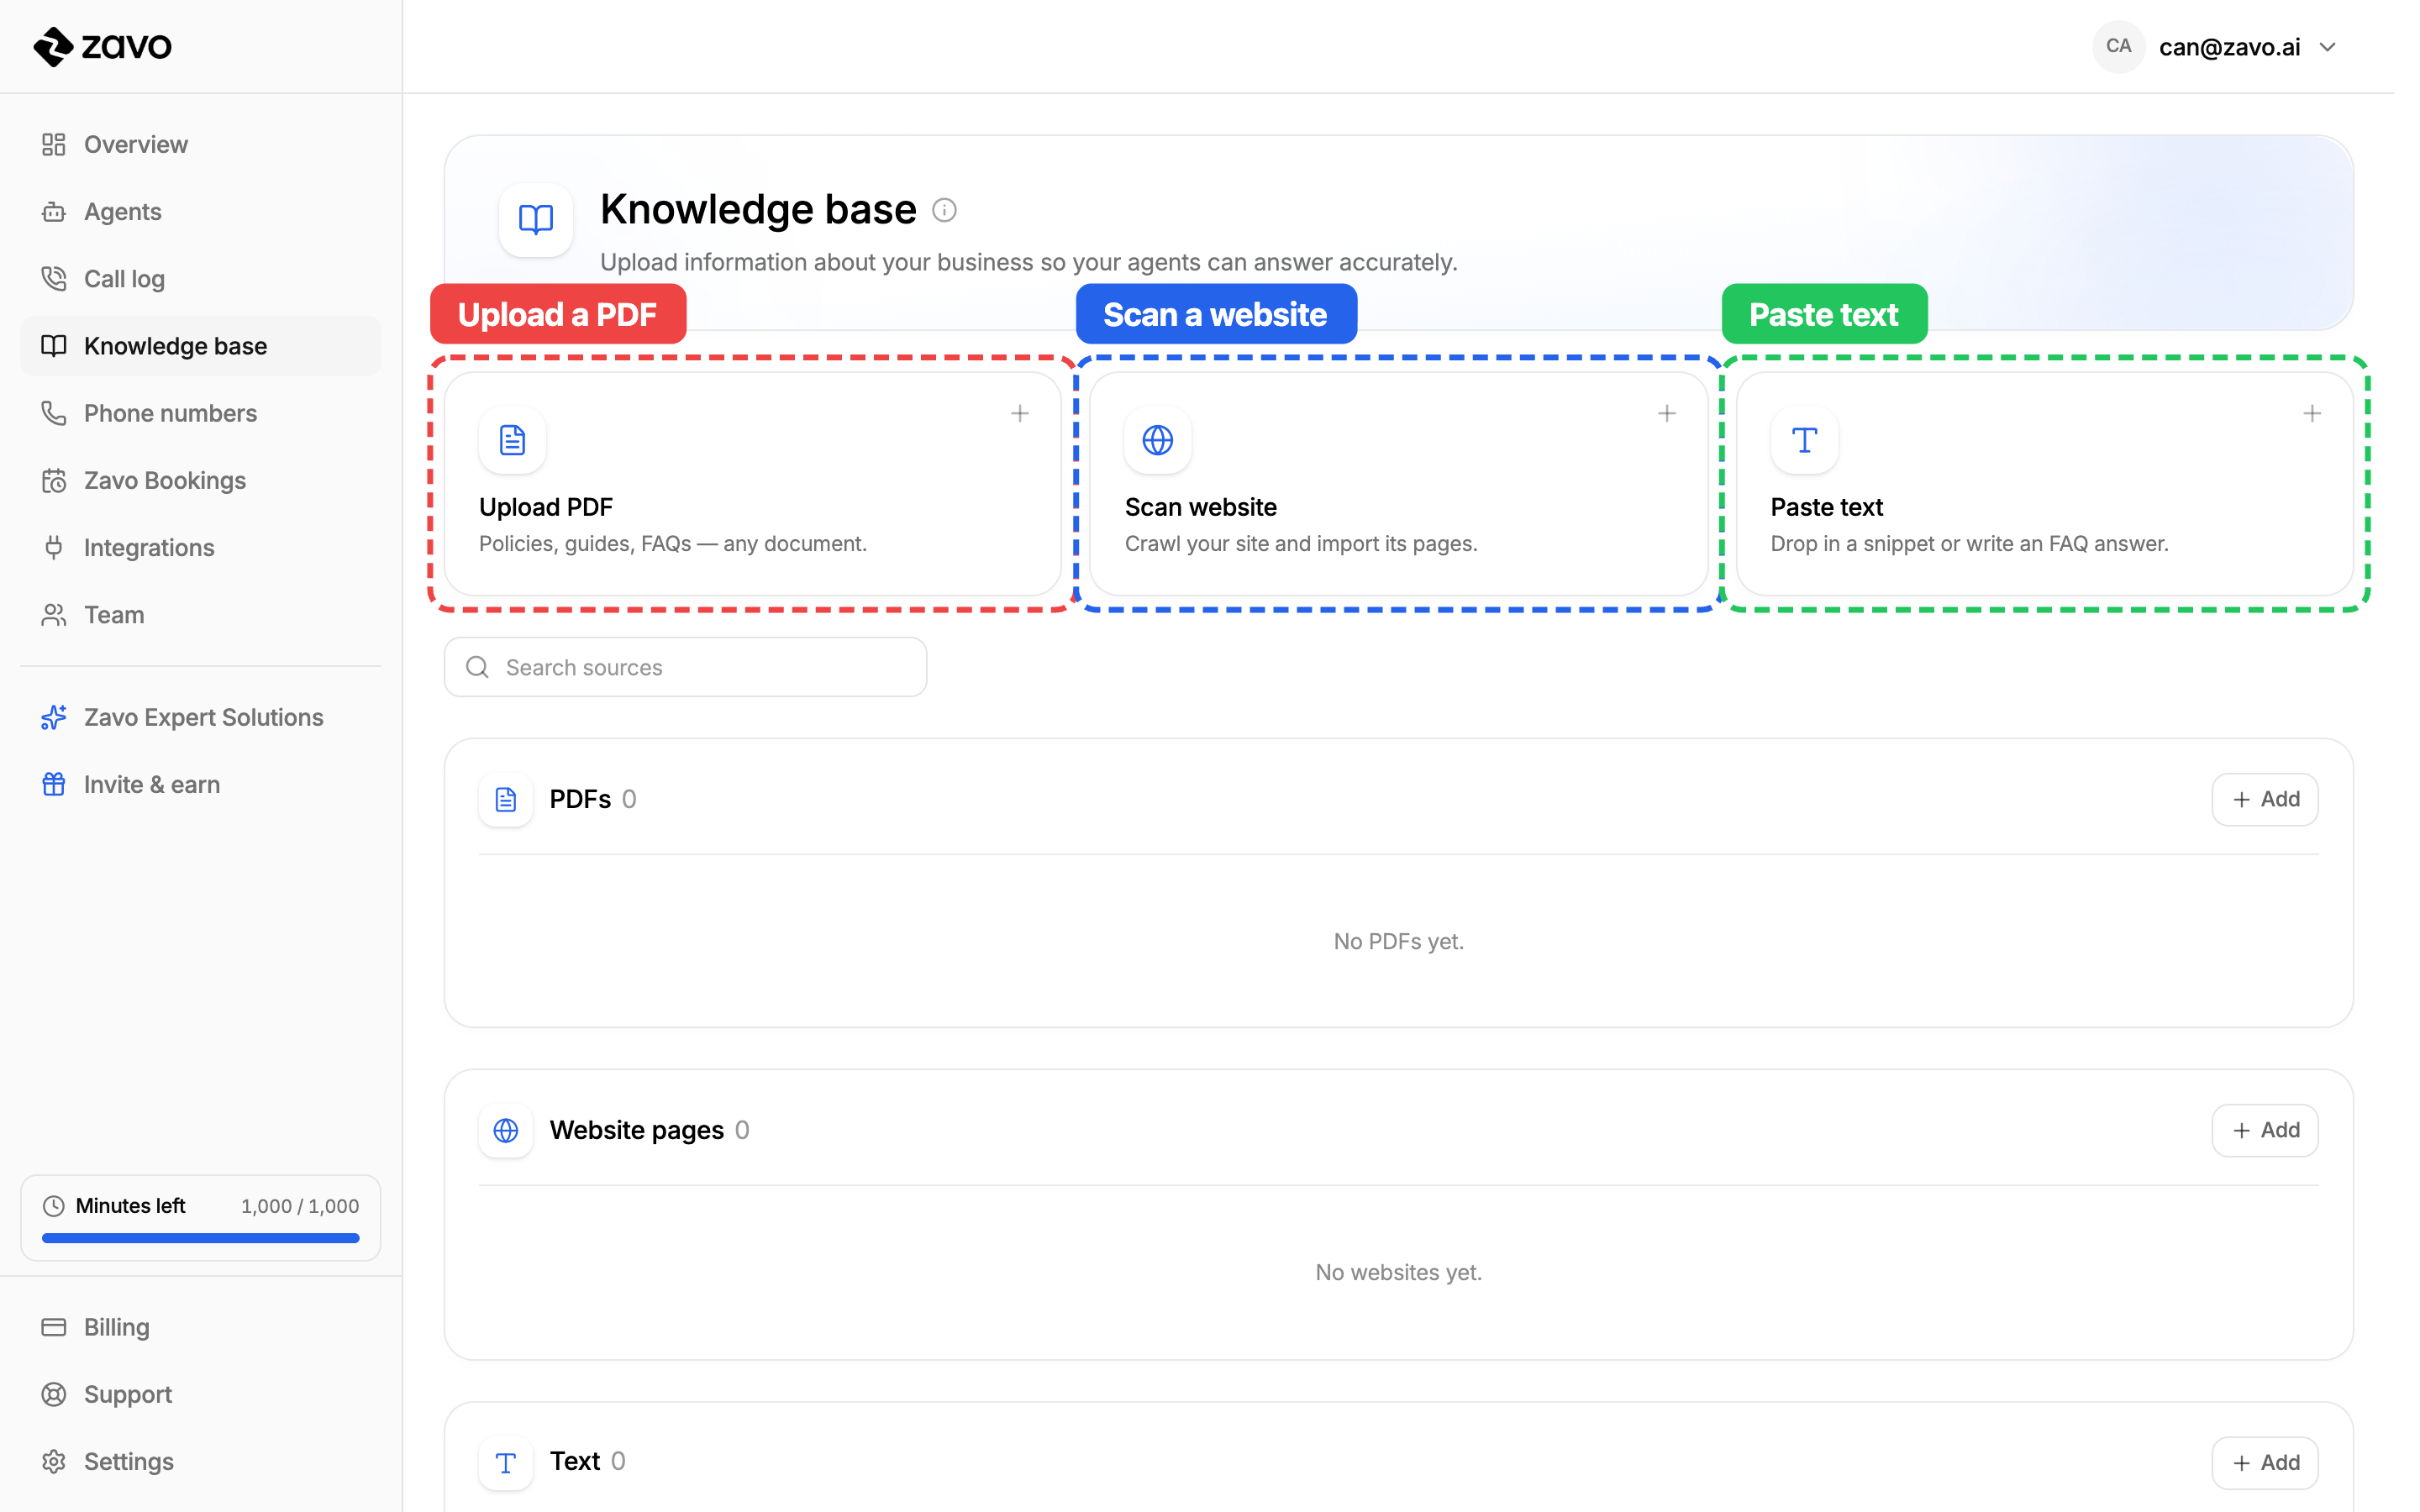This screenshot has height=1512, width=2420.
Task: Open the Team page
Action: tap(200, 615)
